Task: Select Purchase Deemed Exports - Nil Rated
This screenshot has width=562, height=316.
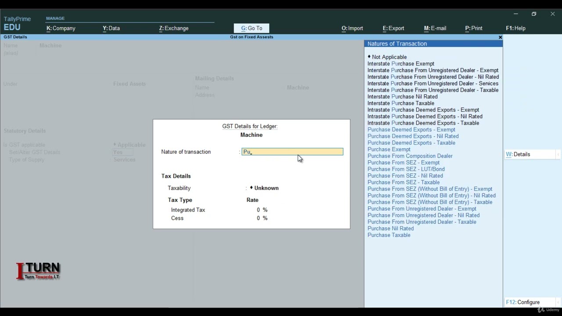Action: (413, 136)
